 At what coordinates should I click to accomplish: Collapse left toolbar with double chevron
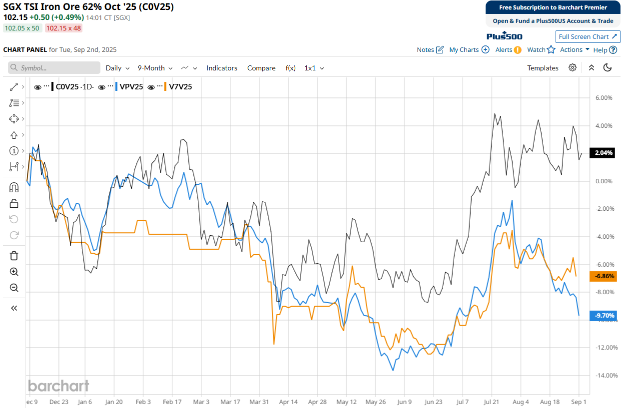pos(14,308)
